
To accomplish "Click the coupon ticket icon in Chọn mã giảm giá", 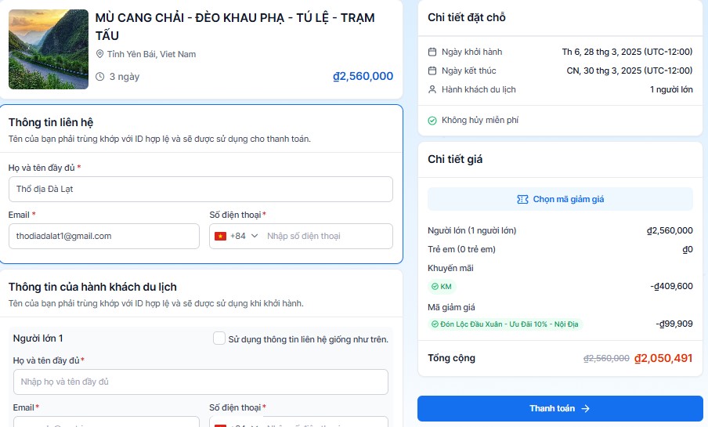I will 522,199.
